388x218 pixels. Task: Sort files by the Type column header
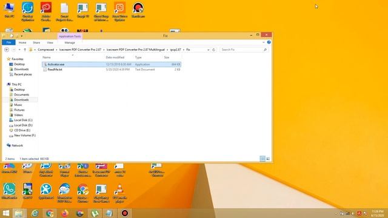138,58
